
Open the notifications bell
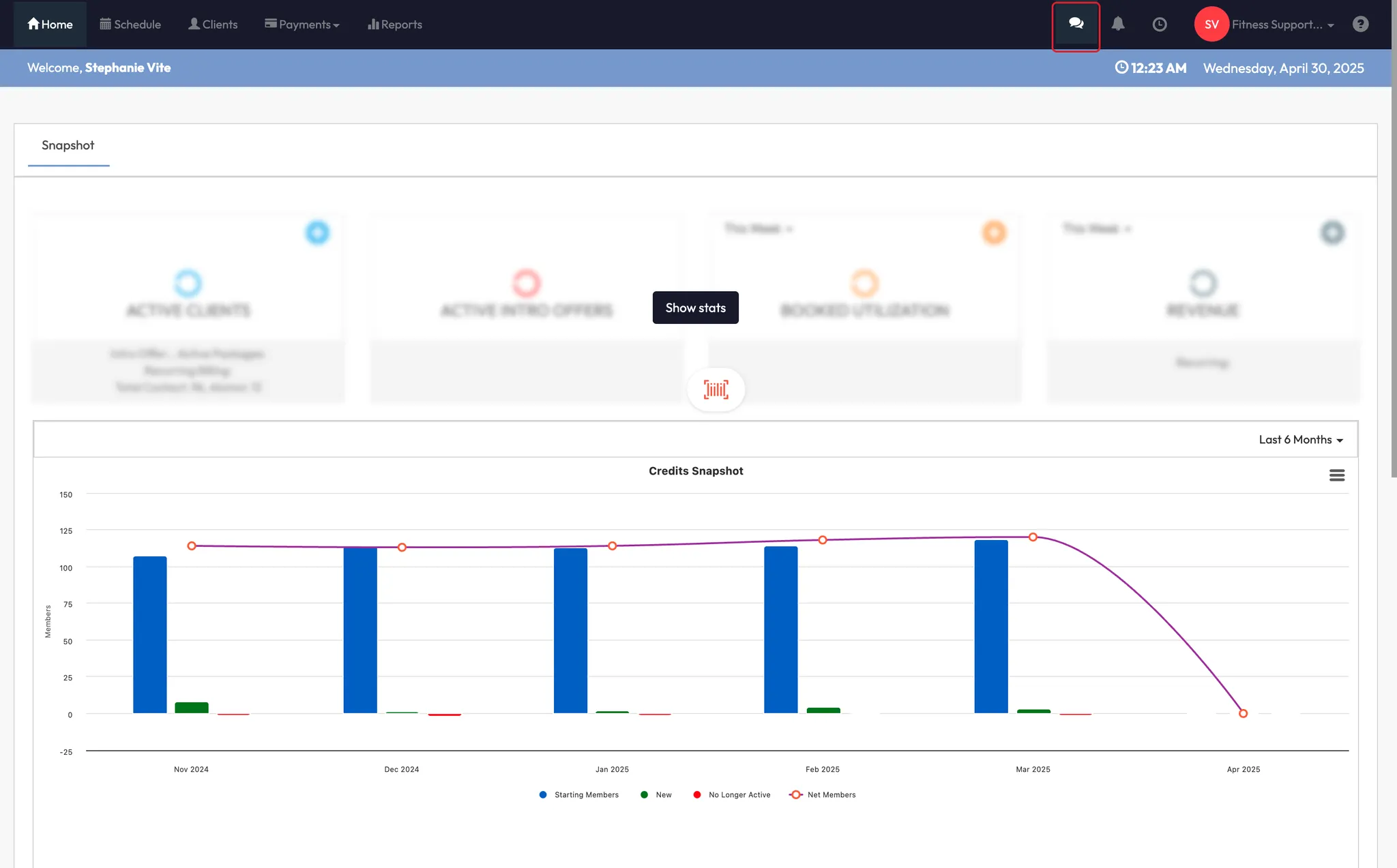[1118, 24]
